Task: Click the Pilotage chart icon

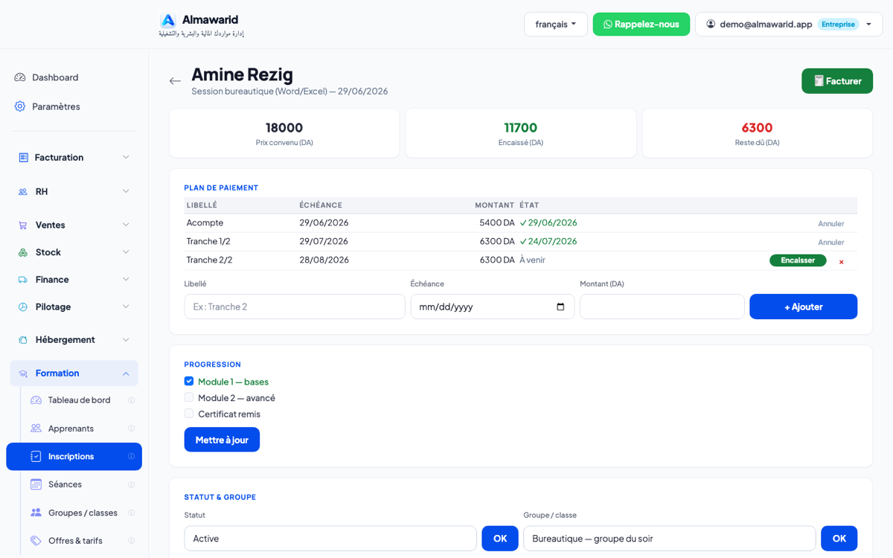Action: click(23, 307)
